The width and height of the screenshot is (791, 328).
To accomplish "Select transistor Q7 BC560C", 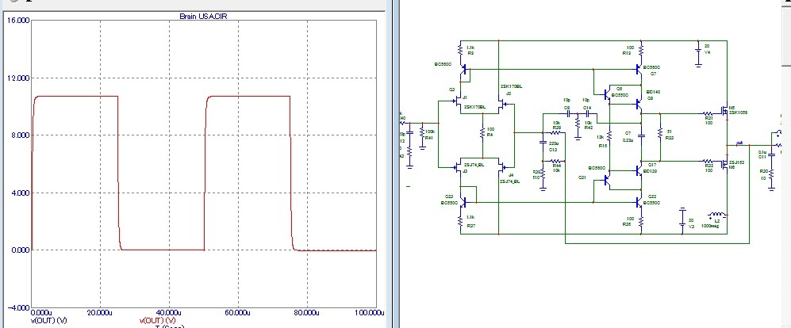I will (638, 68).
